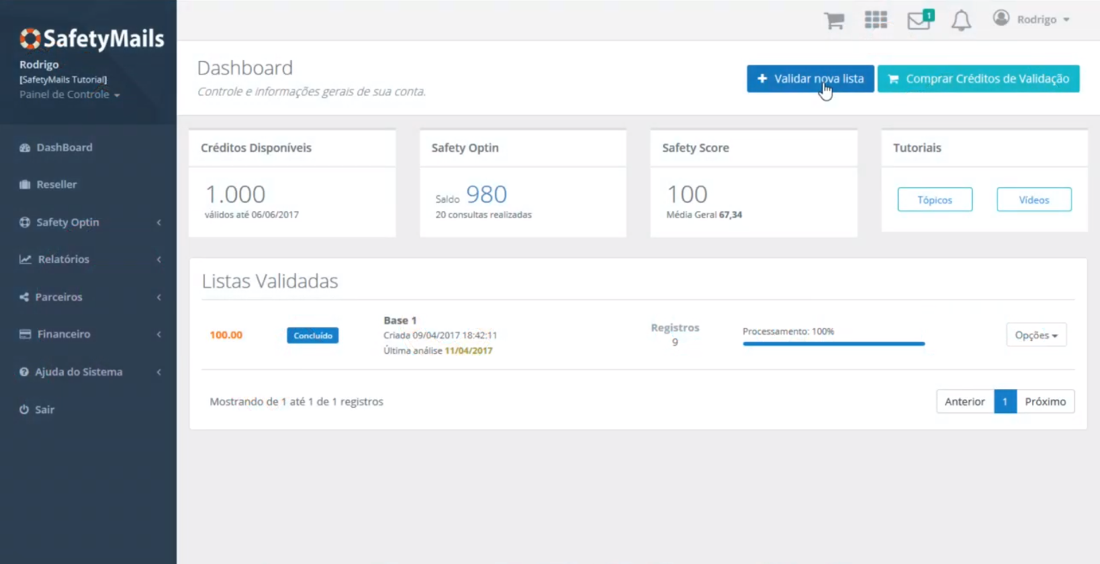Viewport: 1100px width, 564px height.
Task: Click the Ajuda do Sistema label
Action: [x=79, y=372]
